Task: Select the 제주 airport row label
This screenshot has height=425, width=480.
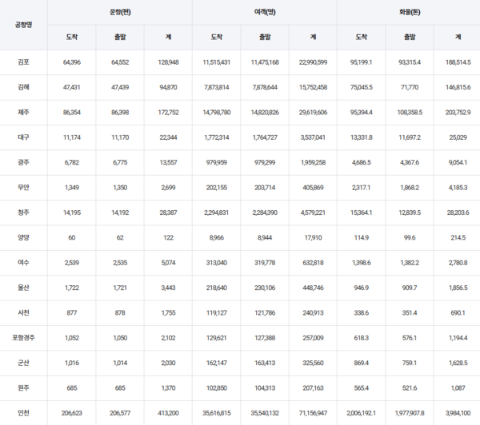Action: 23,113
